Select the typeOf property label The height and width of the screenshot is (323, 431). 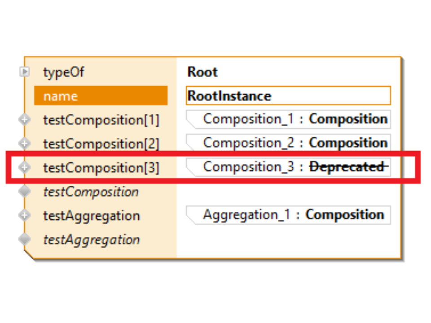tap(64, 72)
